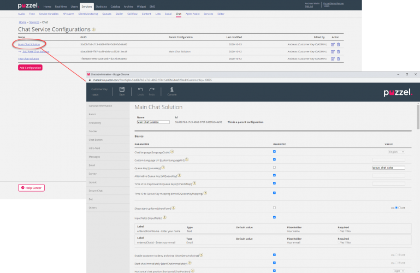Open the Chat language English dropdown
Screen dimensions: 420x273
(395, 151)
